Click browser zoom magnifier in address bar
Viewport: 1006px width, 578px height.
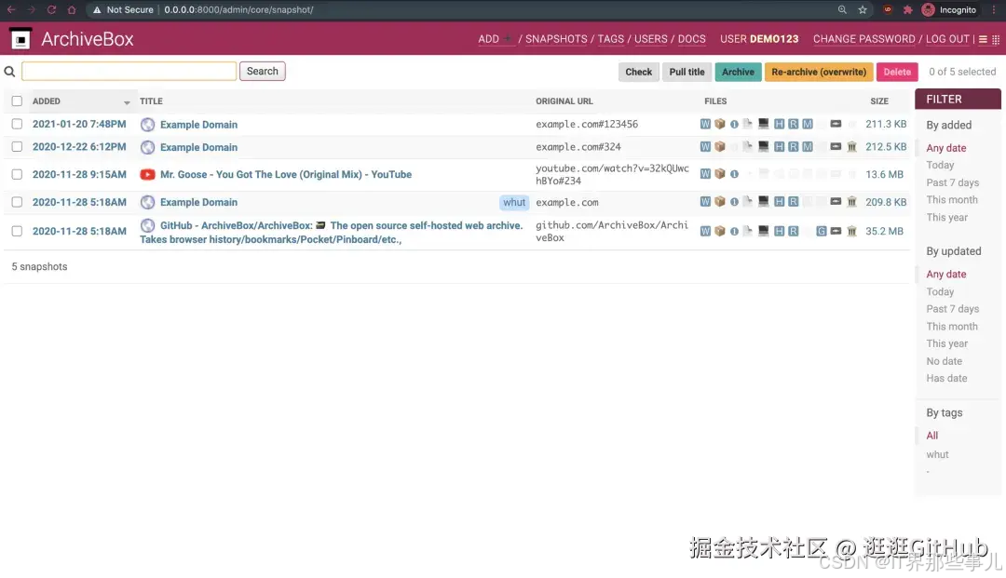pos(842,9)
